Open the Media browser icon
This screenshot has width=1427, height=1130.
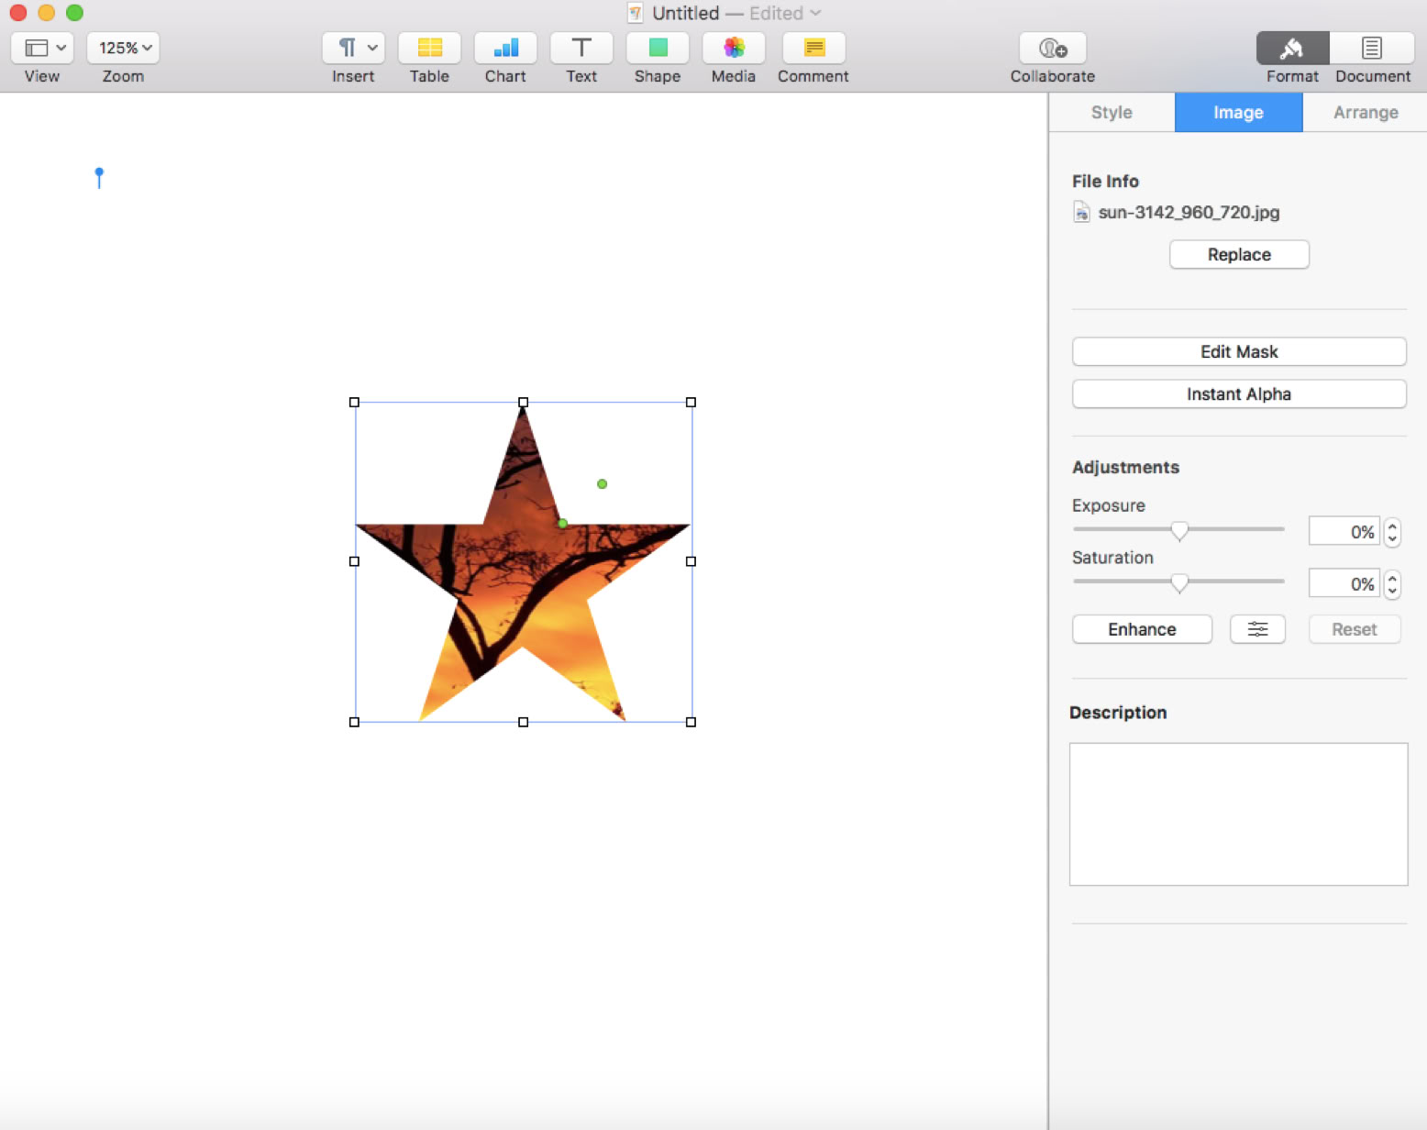(x=734, y=49)
